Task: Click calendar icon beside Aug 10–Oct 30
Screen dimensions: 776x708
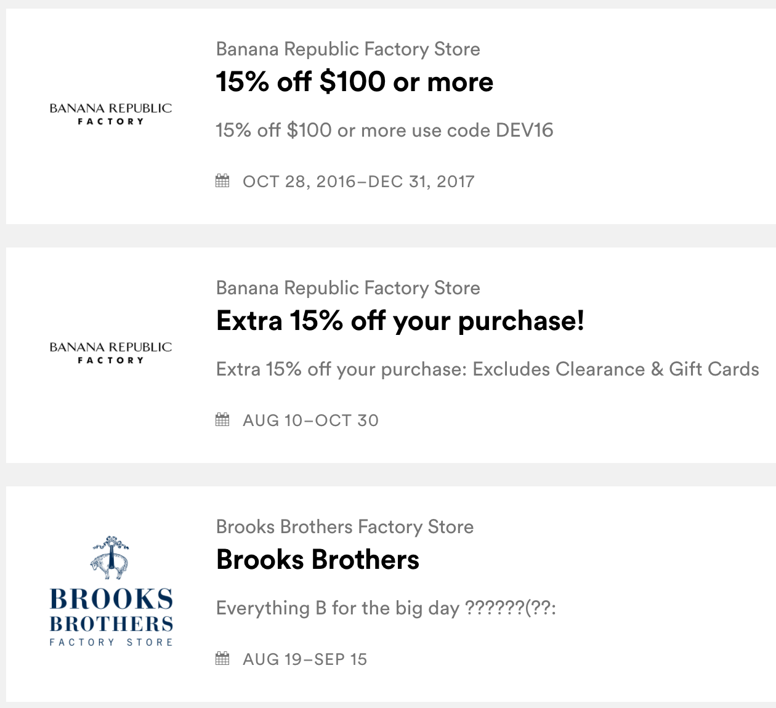Action: coord(222,420)
